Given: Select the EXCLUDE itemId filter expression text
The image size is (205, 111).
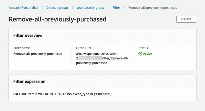Looking at the screenshot, I should [x=62, y=94].
